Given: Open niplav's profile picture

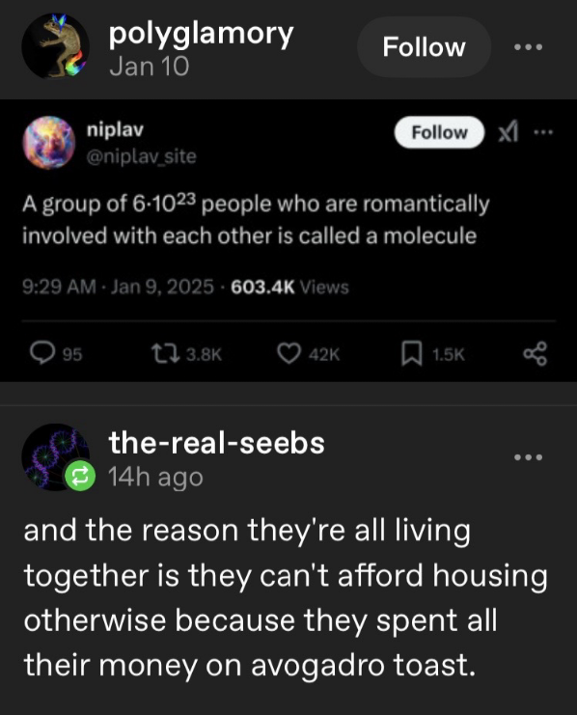Looking at the screenshot, I should pyautogui.click(x=49, y=142).
